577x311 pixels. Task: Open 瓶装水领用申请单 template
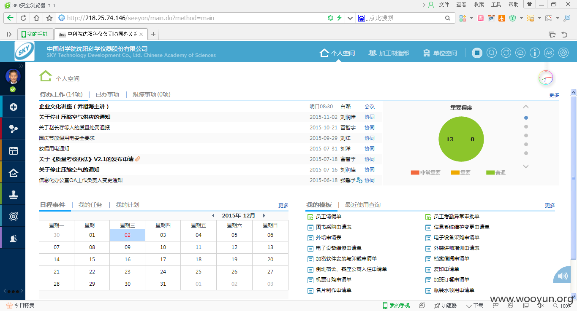click(454, 290)
